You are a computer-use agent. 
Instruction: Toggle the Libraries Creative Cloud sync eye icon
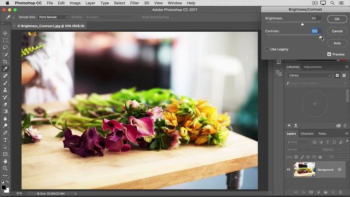pyautogui.click(x=339, y=126)
